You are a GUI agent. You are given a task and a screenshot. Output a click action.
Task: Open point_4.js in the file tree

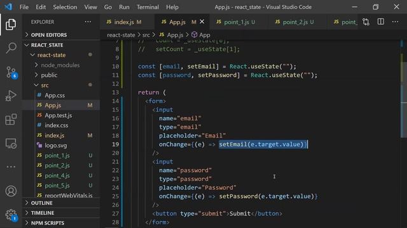(57, 175)
